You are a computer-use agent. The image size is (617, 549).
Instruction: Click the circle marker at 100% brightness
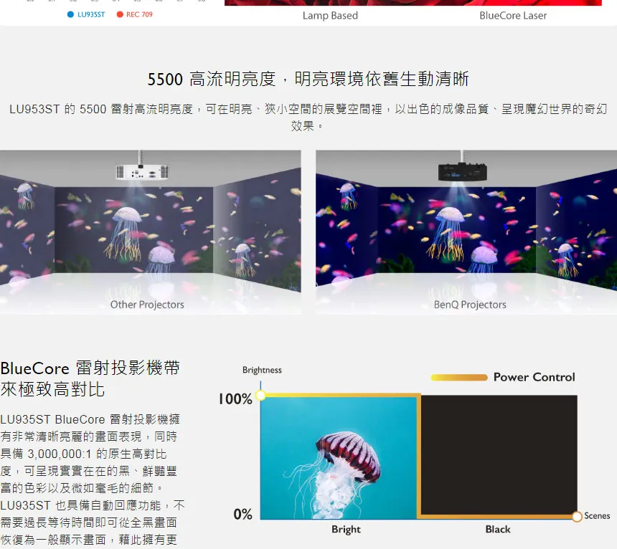260,395
